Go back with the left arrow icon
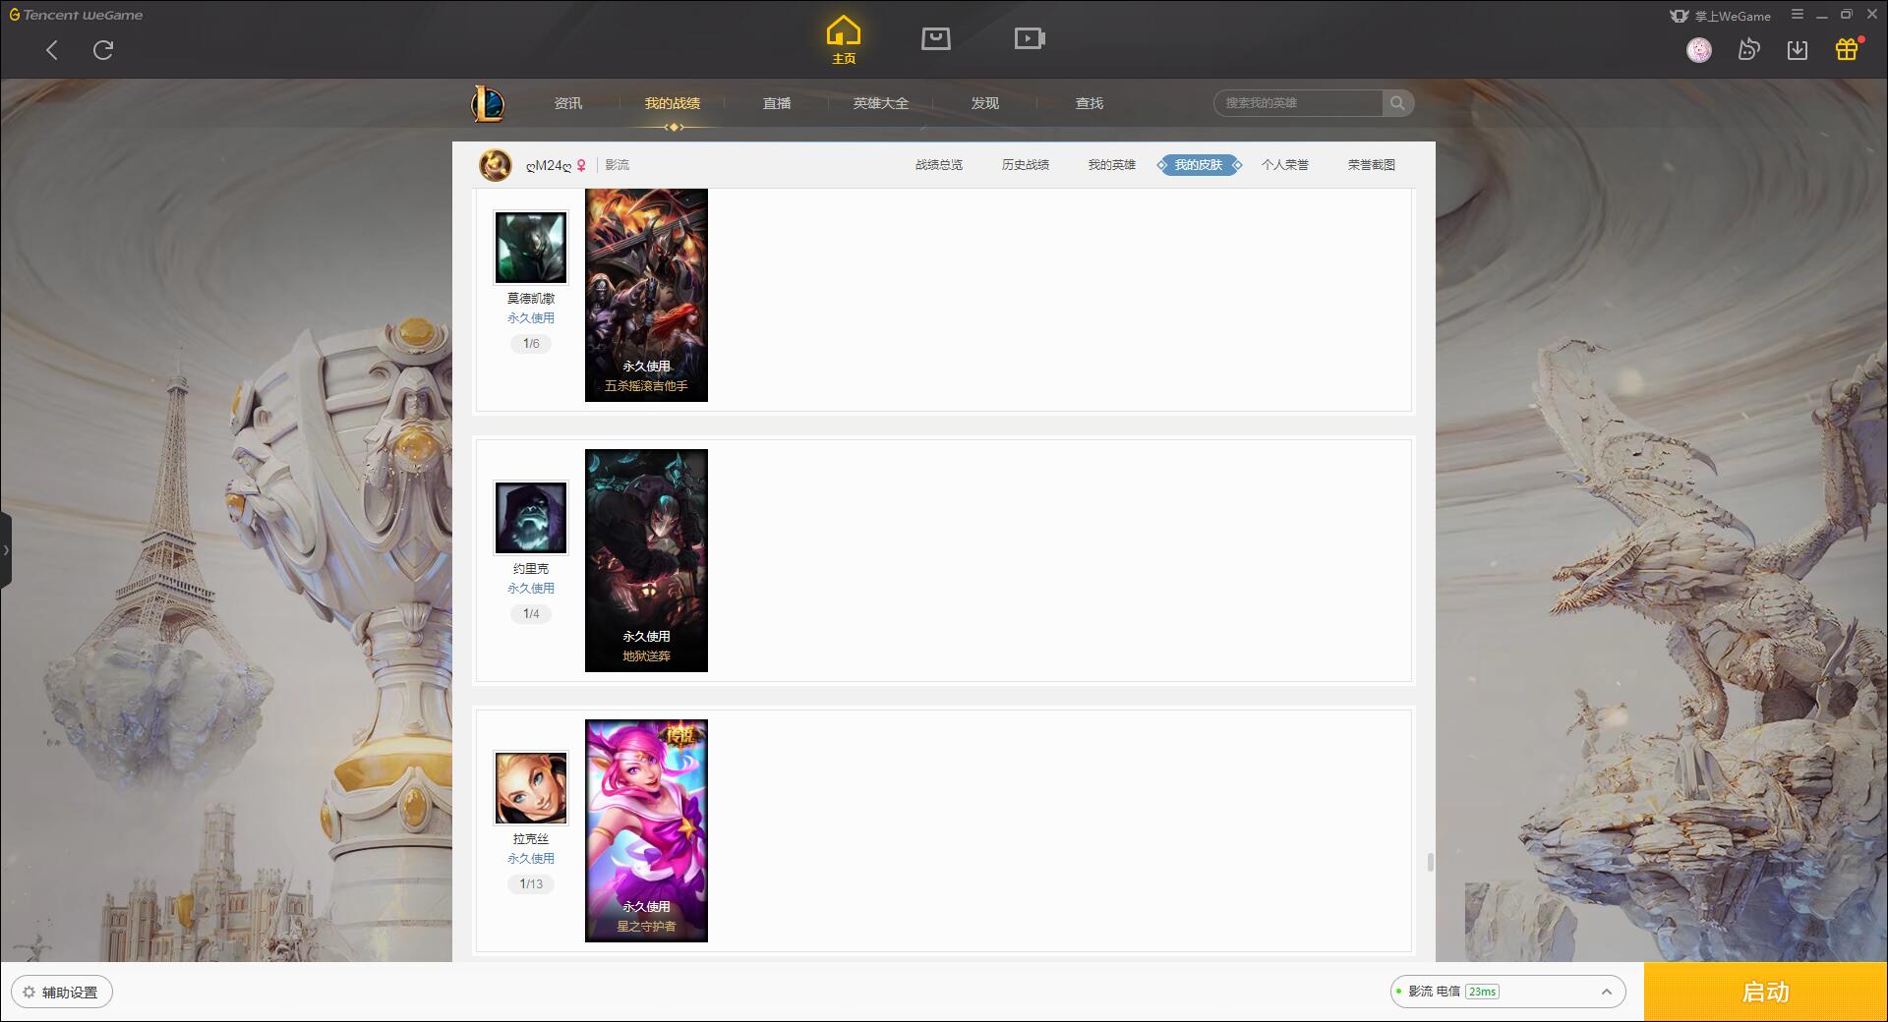 pyautogui.click(x=52, y=50)
